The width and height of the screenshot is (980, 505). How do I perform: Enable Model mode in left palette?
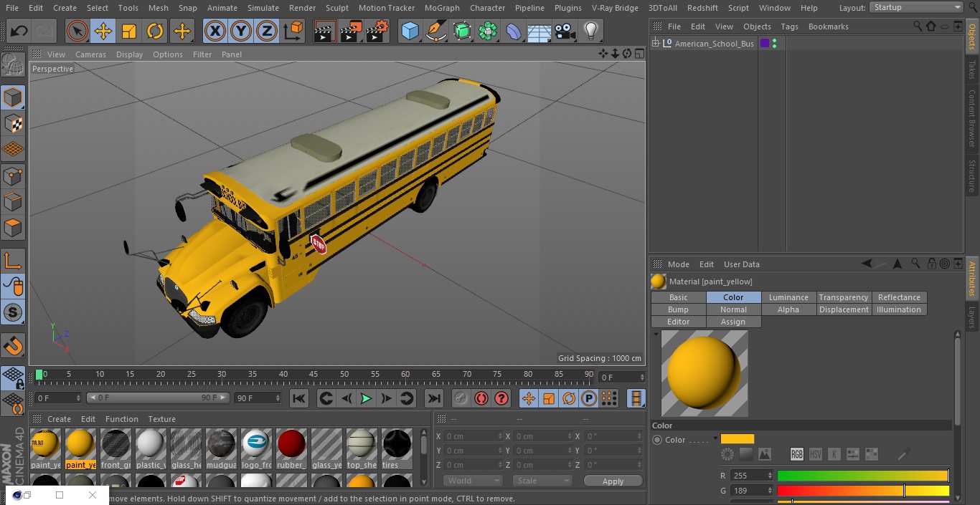point(13,97)
